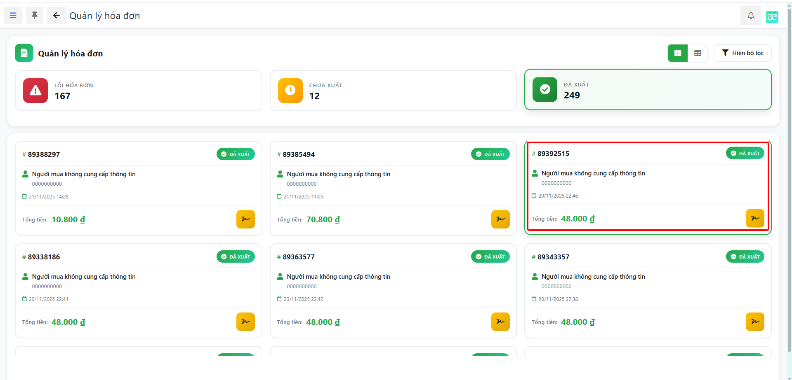Click the pin icon in header
Screen dimensions: 792x380
[x=35, y=16]
